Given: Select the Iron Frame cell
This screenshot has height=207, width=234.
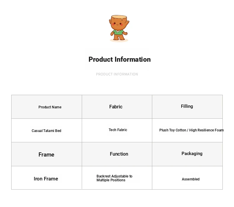Looking at the screenshot, I should [47, 178].
